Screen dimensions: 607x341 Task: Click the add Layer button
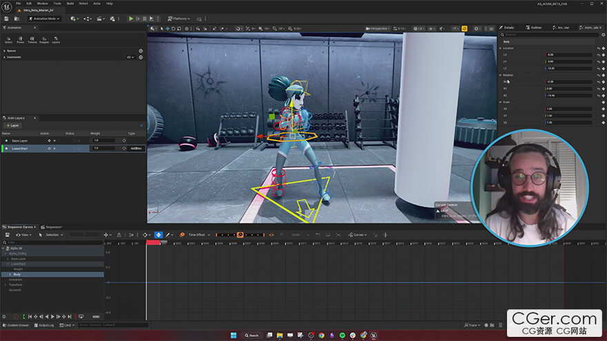click(x=12, y=125)
